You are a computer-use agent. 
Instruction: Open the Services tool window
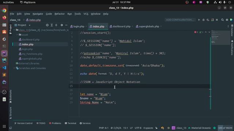point(85,123)
